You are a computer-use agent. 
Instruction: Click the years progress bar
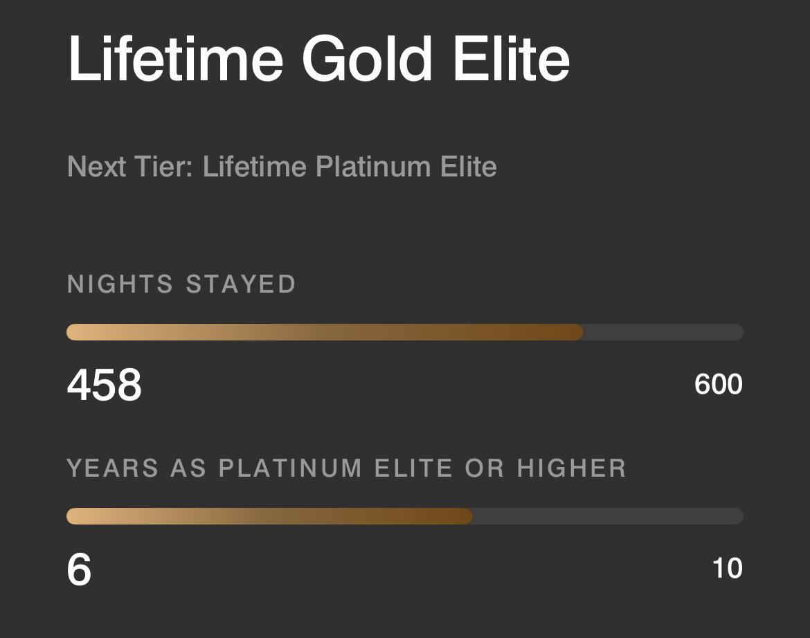coord(404,516)
